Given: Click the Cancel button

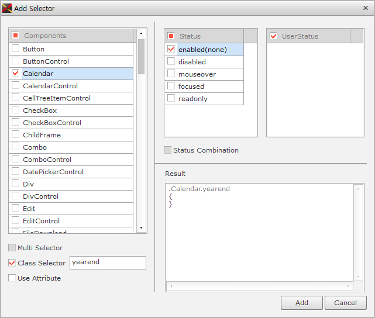Looking at the screenshot, I should (345, 303).
